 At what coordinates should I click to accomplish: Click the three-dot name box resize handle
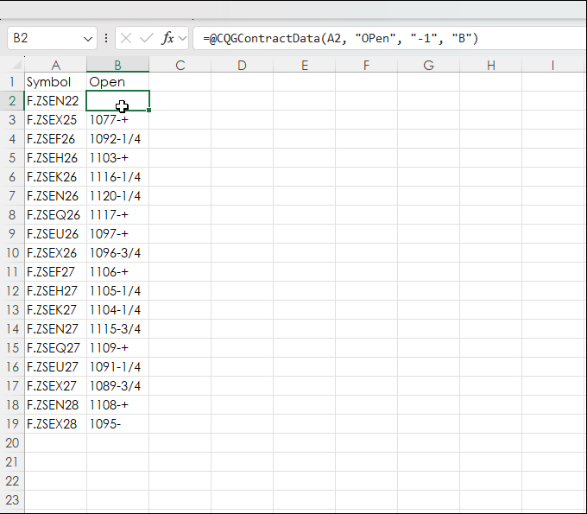tap(106, 38)
